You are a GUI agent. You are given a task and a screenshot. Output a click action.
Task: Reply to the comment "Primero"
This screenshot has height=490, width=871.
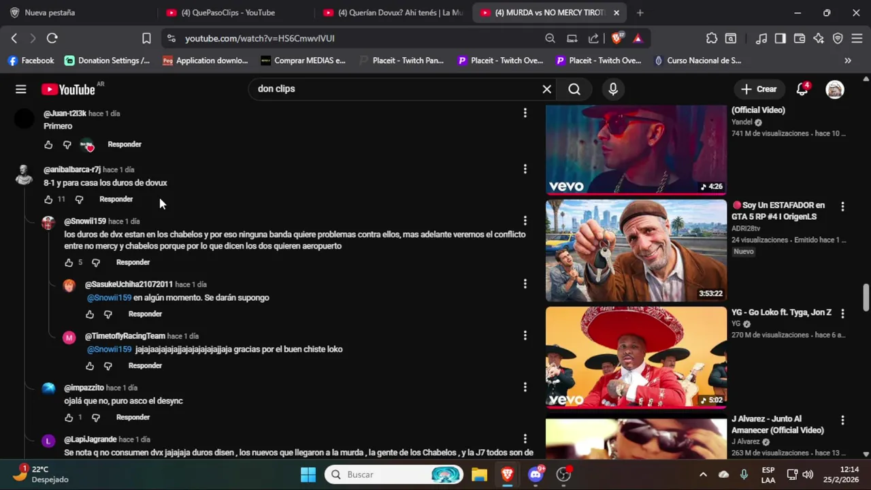pyautogui.click(x=125, y=144)
